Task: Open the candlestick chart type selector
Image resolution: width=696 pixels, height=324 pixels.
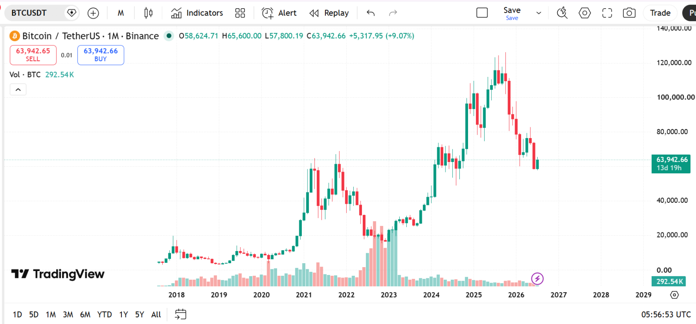Action: [x=148, y=13]
